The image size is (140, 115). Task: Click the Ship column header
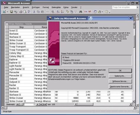21,27
